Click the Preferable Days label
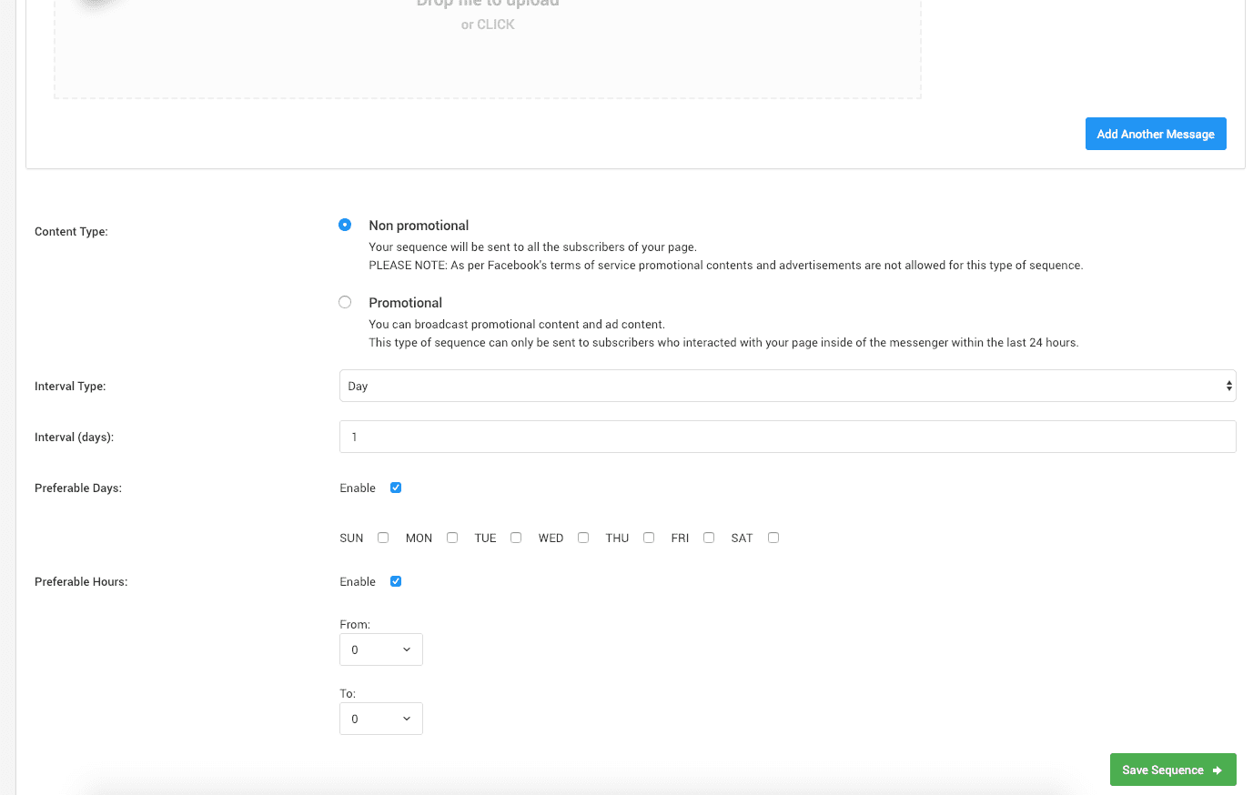 (x=78, y=488)
